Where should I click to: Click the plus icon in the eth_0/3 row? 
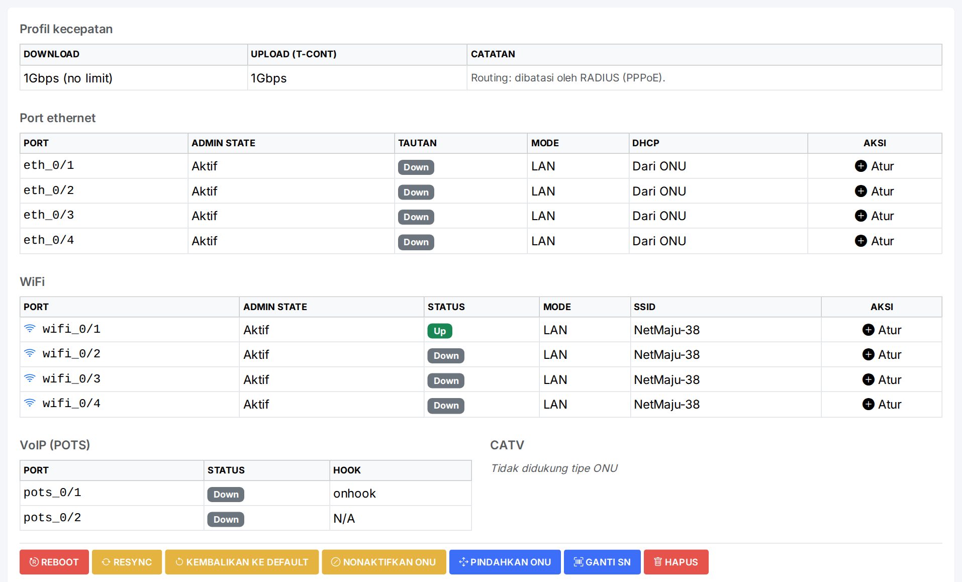(860, 216)
